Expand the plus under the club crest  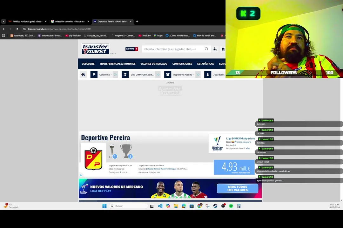(81, 175)
